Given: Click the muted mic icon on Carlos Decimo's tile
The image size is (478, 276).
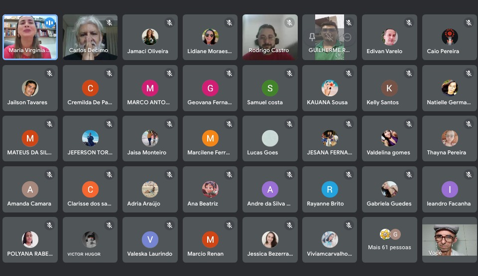Looking at the screenshot, I should [109, 22].
